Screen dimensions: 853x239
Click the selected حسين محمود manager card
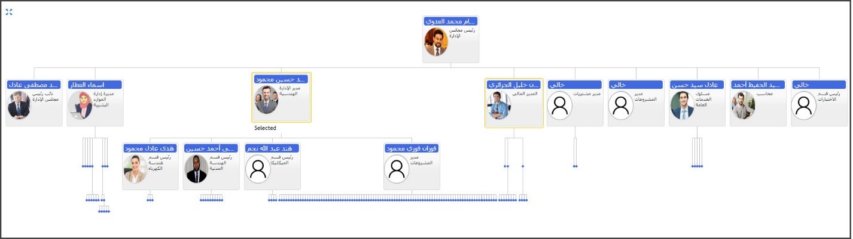282,98
